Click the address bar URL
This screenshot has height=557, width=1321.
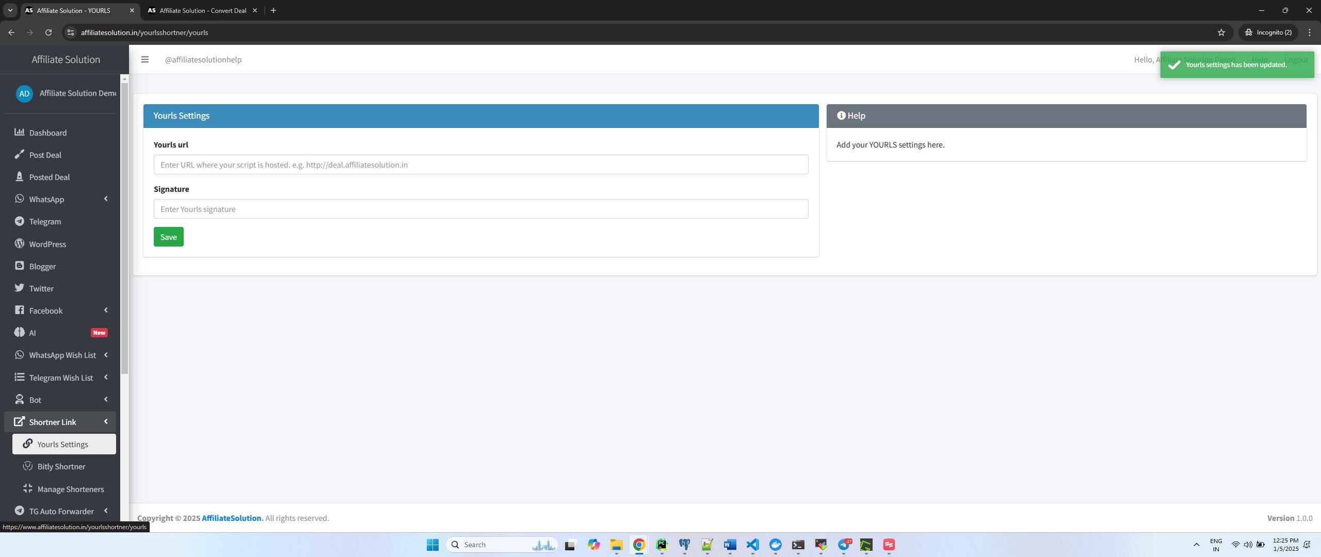coord(144,32)
